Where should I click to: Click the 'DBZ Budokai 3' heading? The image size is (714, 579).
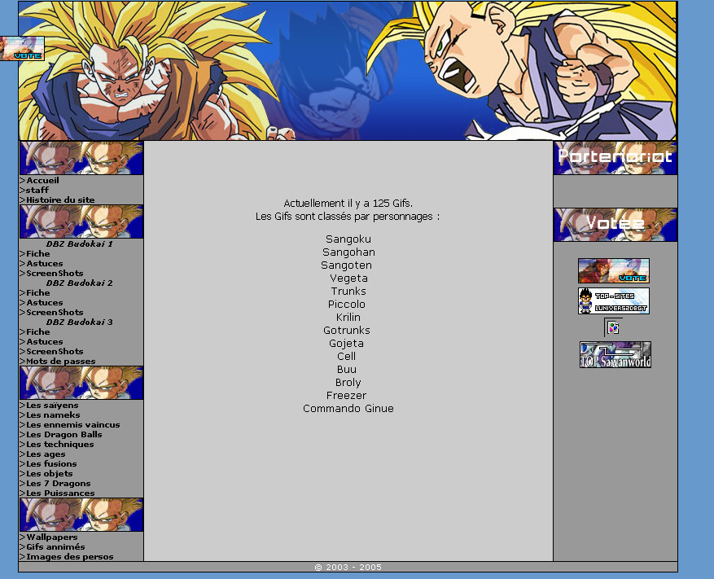[x=79, y=322]
